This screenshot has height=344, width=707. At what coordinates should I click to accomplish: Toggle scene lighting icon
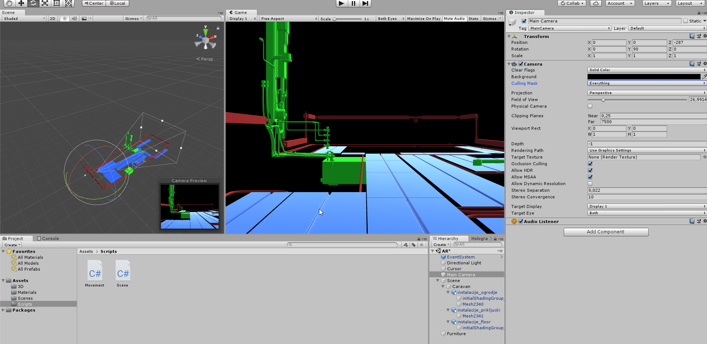click(65, 18)
